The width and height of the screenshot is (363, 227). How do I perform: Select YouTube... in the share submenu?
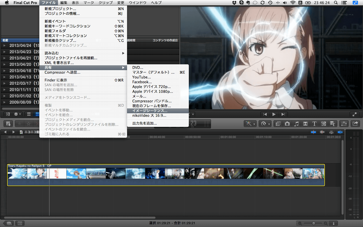coord(158,77)
